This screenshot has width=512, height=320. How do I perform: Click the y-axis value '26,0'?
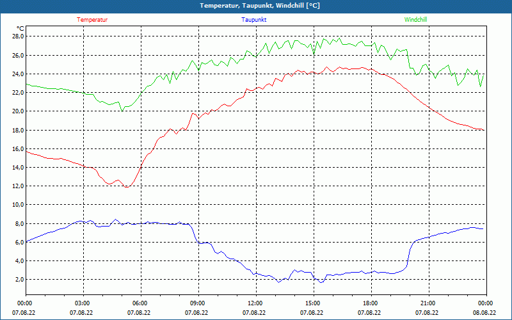pos(19,55)
